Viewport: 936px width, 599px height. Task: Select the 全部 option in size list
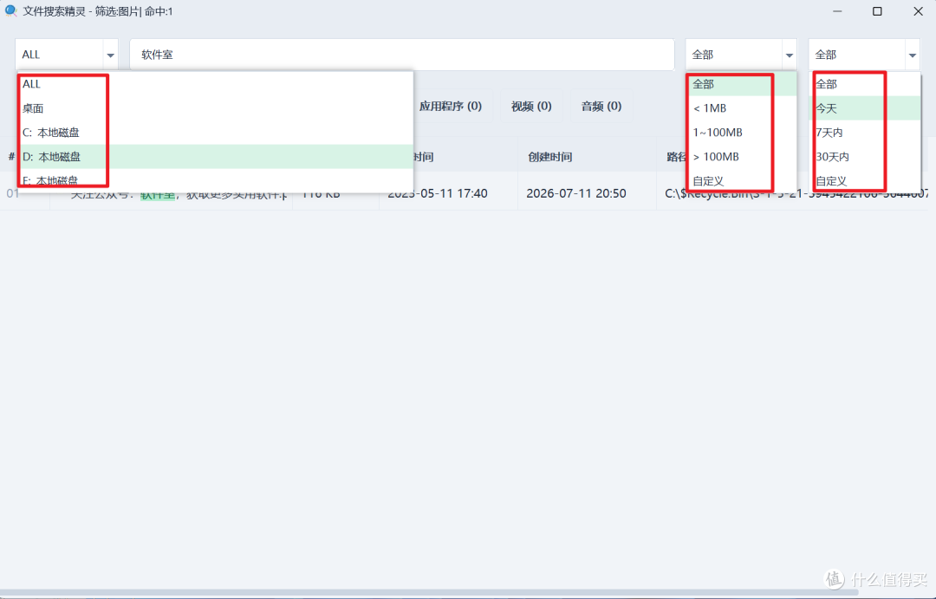tap(741, 84)
